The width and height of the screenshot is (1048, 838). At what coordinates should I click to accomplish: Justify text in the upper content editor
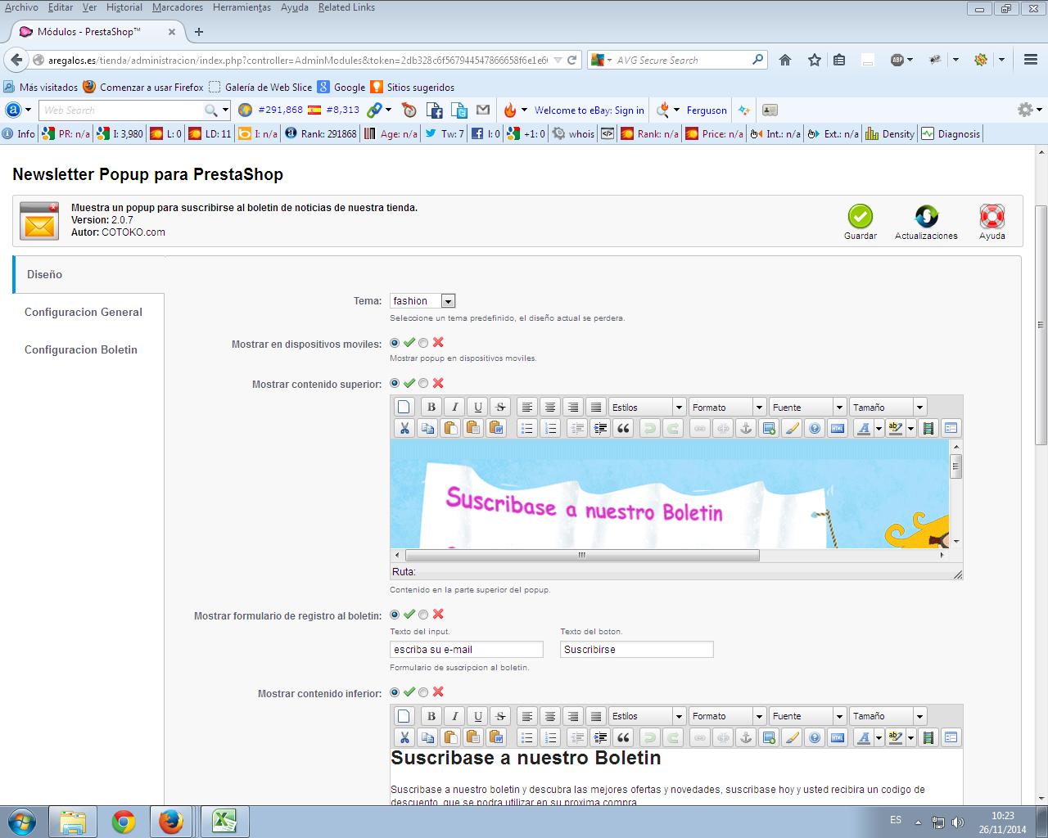(596, 407)
